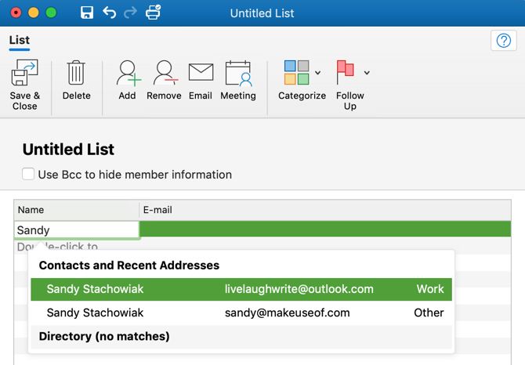Click the Follow Up flag icon

tap(345, 73)
